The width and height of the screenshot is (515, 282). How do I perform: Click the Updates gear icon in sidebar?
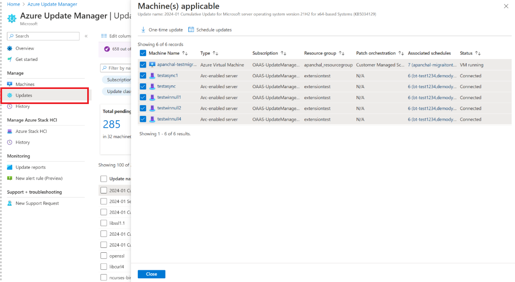point(10,95)
